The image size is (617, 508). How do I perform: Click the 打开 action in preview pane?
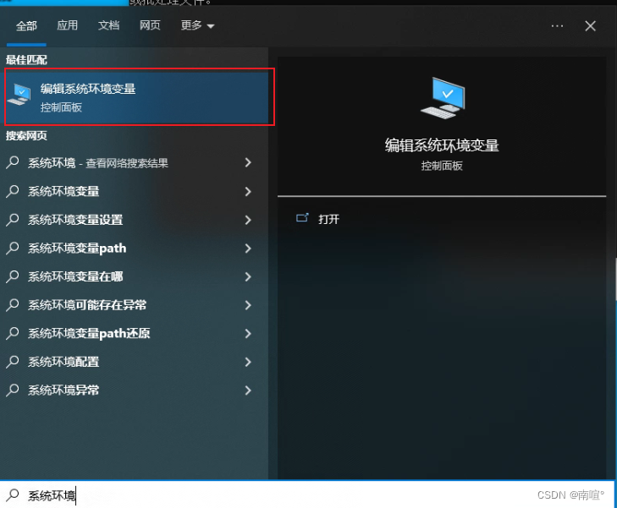(x=328, y=219)
